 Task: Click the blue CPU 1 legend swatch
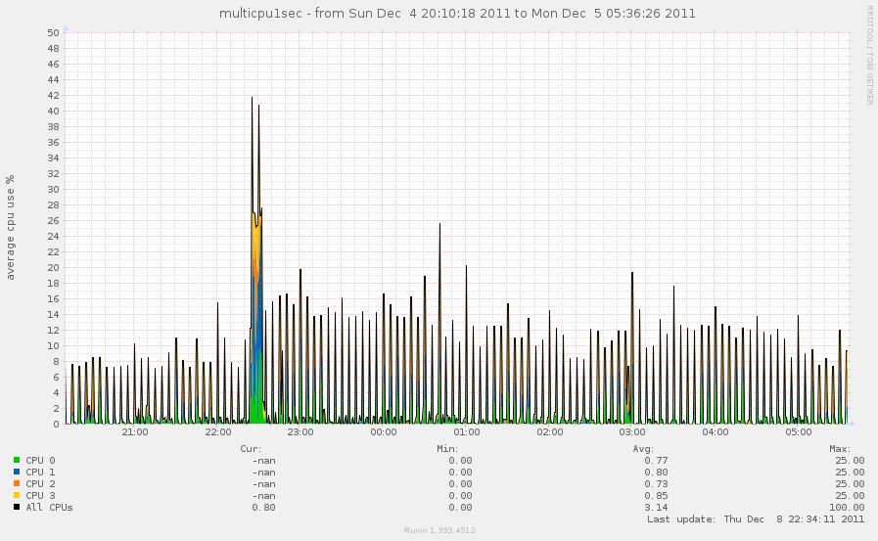pyautogui.click(x=17, y=472)
